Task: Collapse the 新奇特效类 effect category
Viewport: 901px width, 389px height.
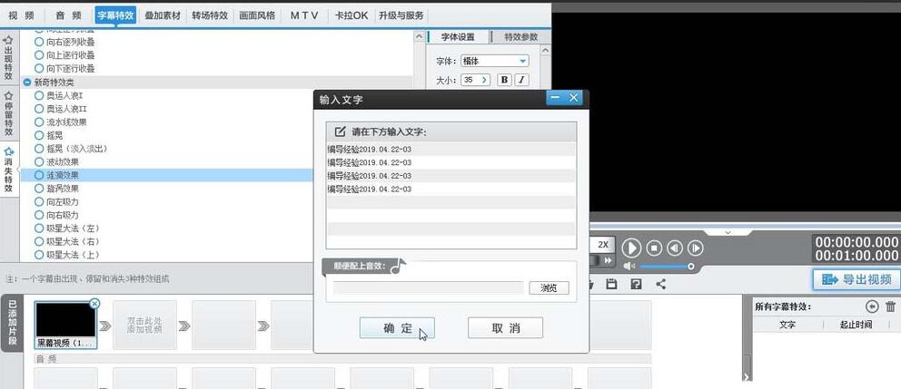Action: pyautogui.click(x=28, y=82)
